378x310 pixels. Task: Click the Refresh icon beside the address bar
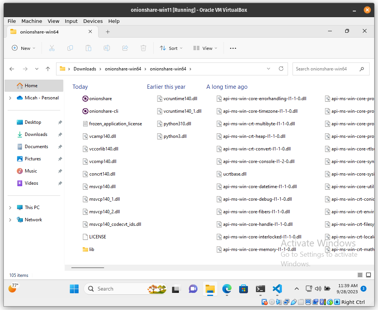(x=281, y=69)
